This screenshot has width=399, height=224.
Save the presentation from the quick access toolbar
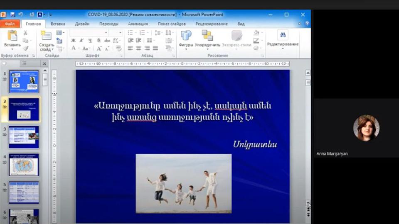click(12, 15)
